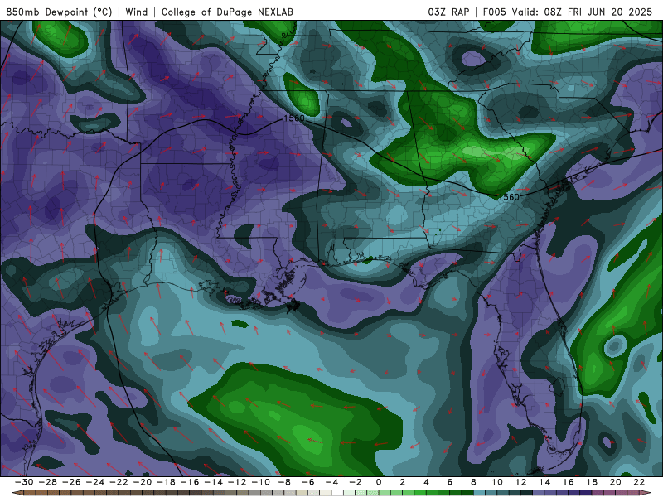Click the "-30" legend value
The height and width of the screenshot is (497, 663).
click(x=24, y=482)
